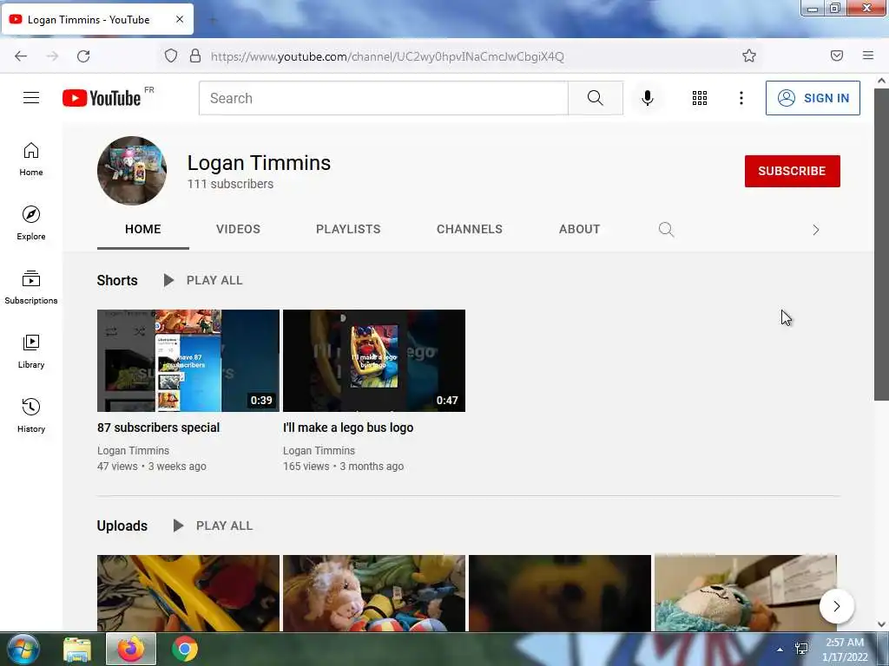
Task: Open Windows Start menu
Action: (23, 649)
